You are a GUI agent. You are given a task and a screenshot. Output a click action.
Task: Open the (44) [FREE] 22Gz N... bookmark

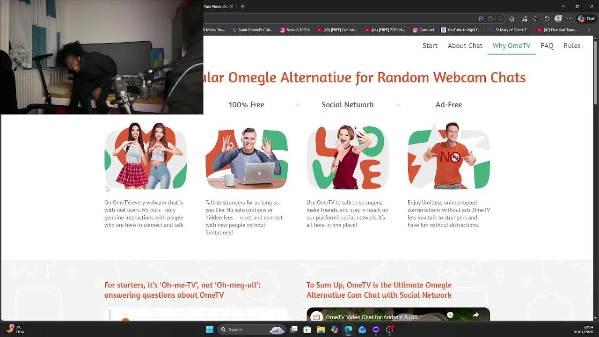coord(385,30)
